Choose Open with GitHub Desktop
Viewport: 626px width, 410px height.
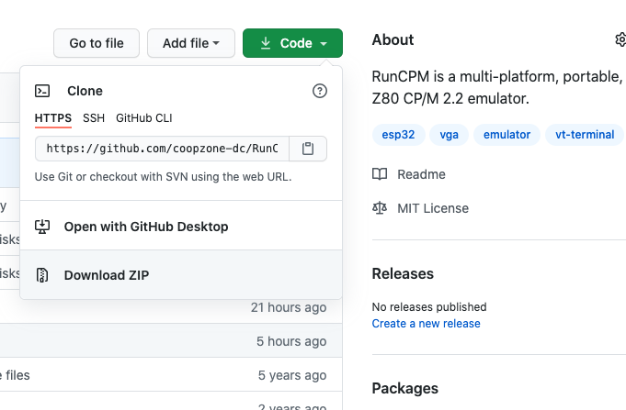pyautogui.click(x=181, y=227)
